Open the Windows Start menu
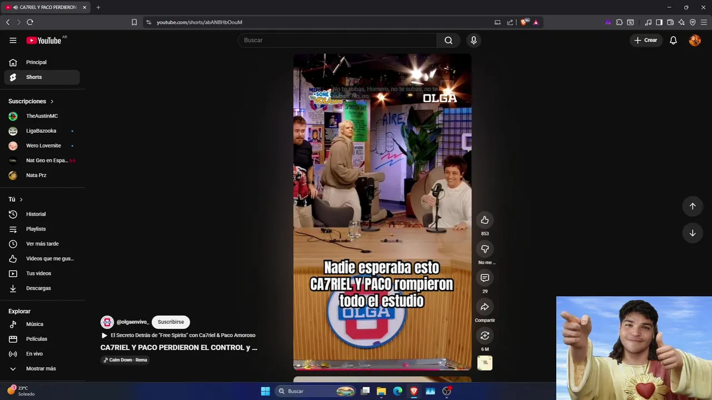 [x=265, y=391]
